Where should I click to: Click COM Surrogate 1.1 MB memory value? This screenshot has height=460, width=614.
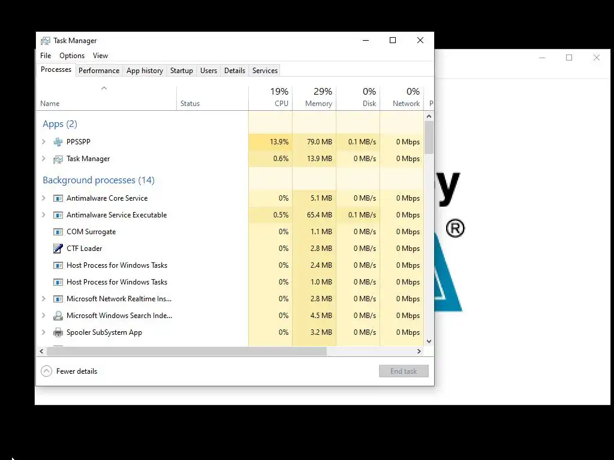tap(321, 232)
